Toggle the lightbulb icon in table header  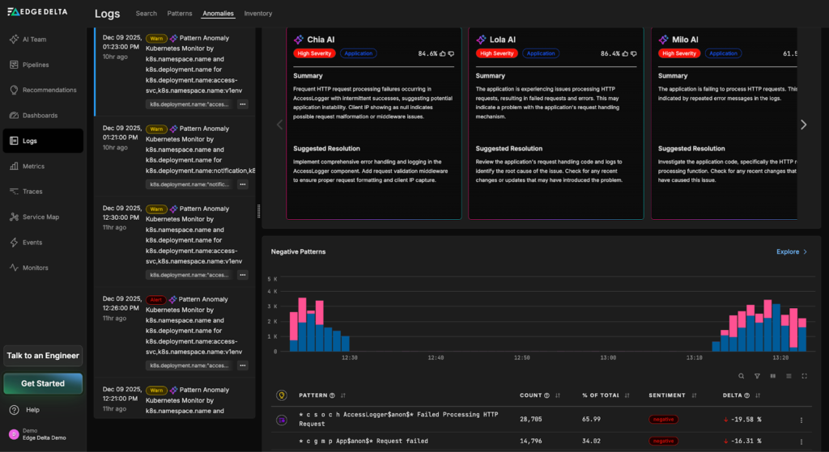[282, 395]
